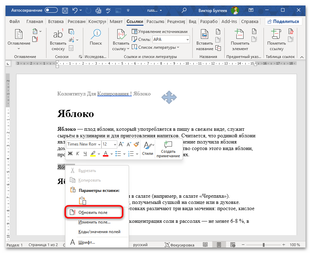Click Управление источниками

160,32
